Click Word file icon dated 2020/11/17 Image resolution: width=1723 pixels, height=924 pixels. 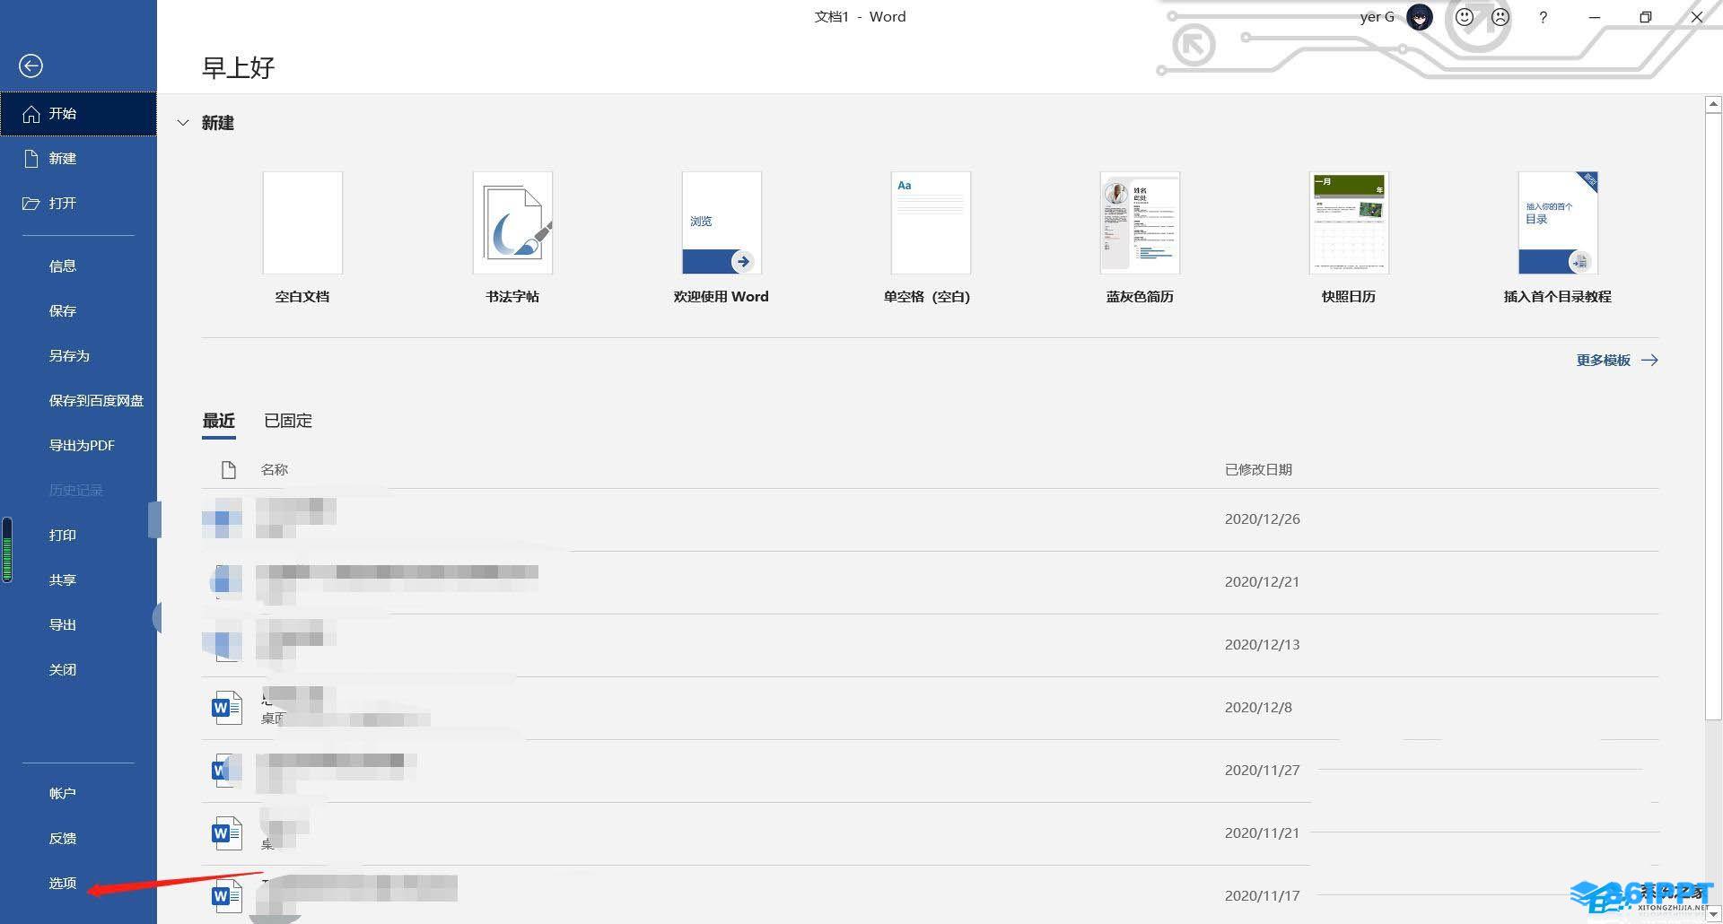[226, 896]
